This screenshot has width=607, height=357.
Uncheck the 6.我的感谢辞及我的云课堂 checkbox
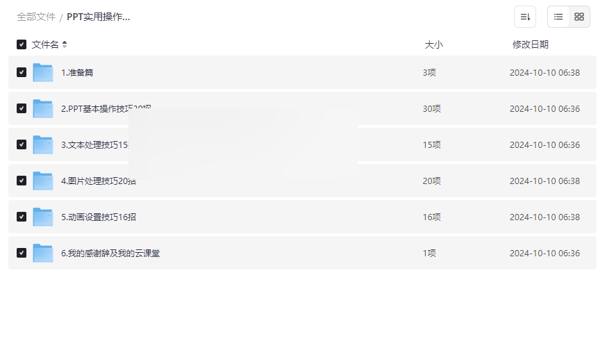22,253
